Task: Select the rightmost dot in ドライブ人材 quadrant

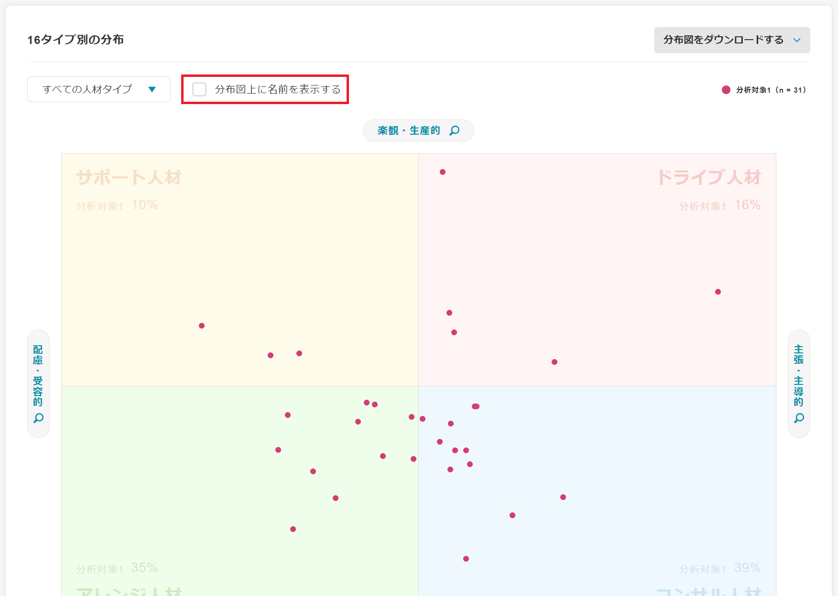Action: click(718, 292)
